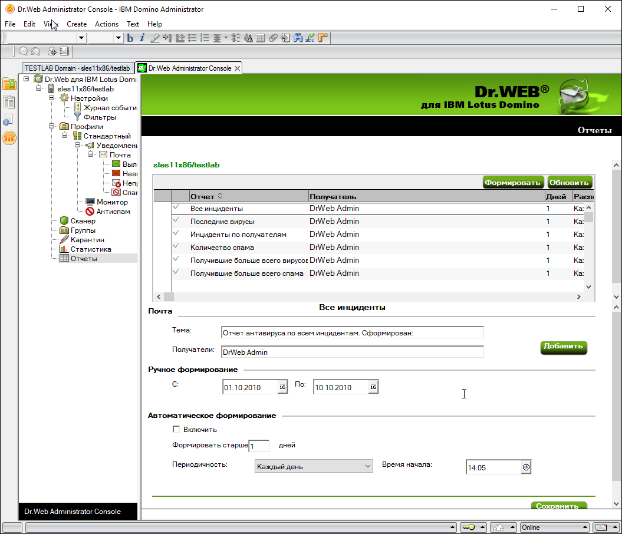This screenshot has width=622, height=534.
Task: Click the key icon in the status bar
Action: click(x=469, y=528)
